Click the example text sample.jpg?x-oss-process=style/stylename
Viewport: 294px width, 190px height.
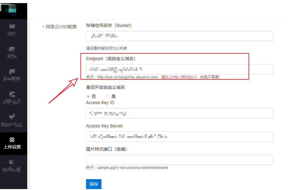tap(127, 168)
